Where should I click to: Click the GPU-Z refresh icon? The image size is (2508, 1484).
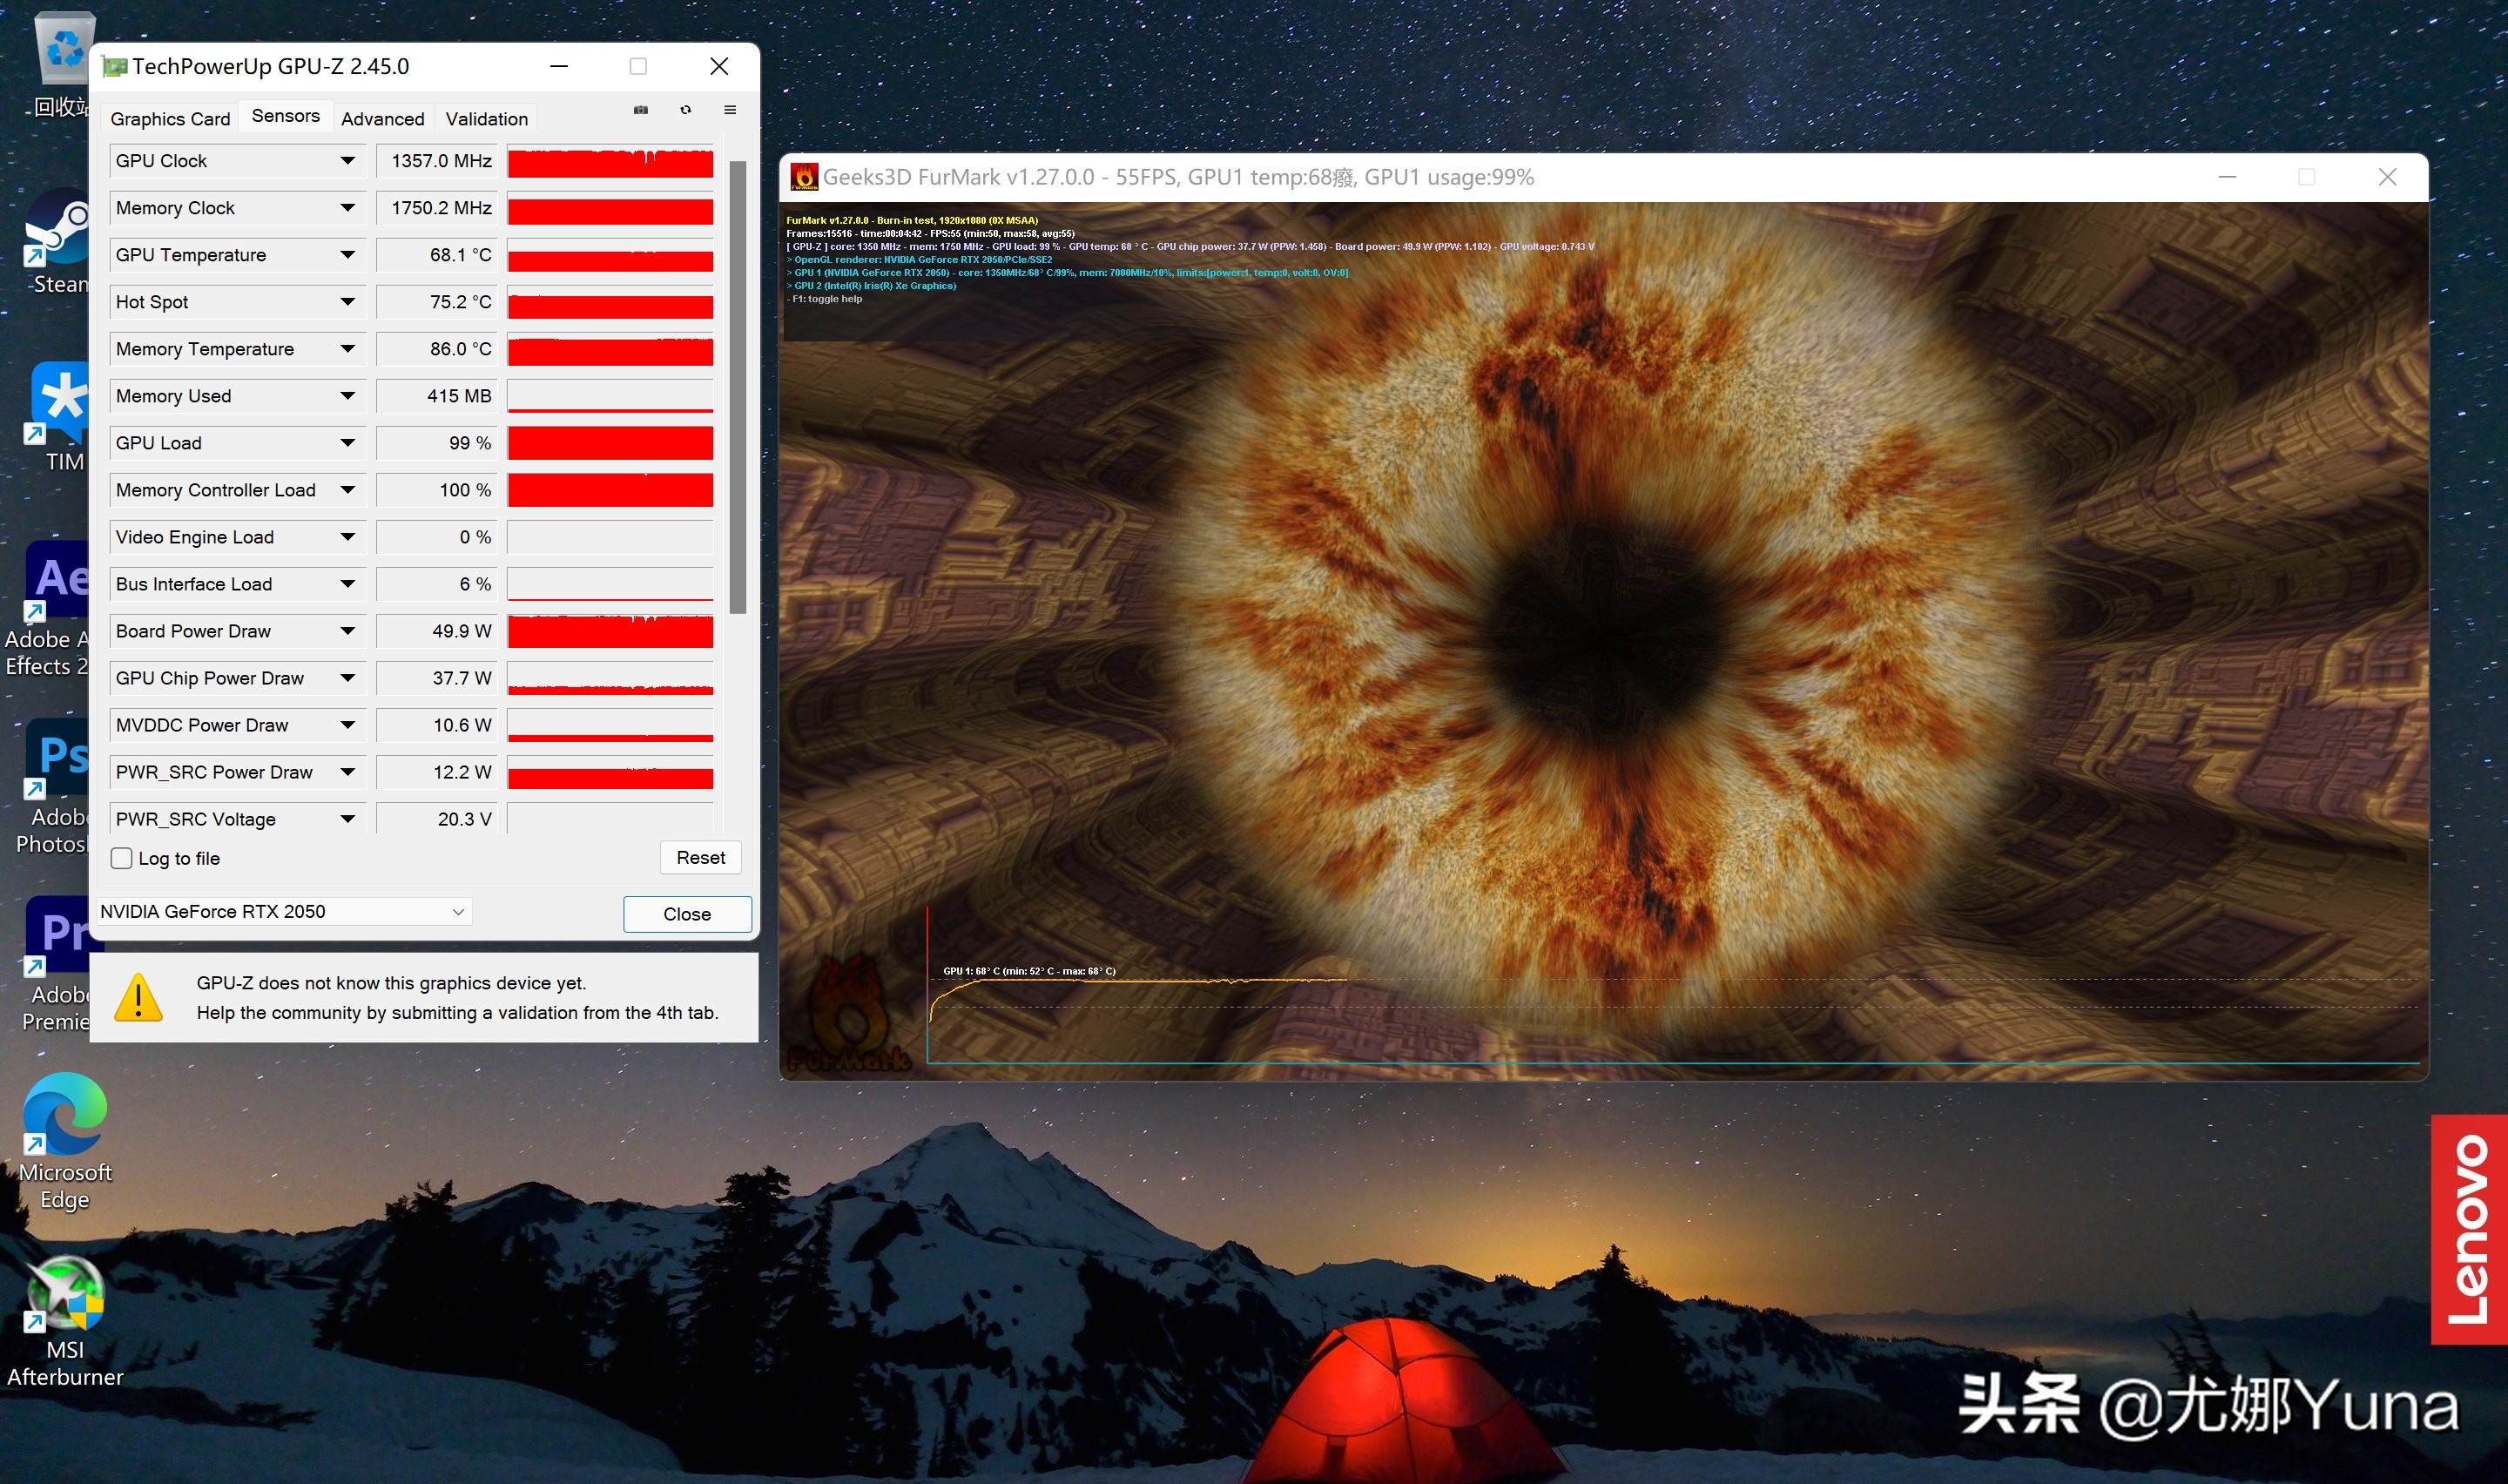coord(685,110)
